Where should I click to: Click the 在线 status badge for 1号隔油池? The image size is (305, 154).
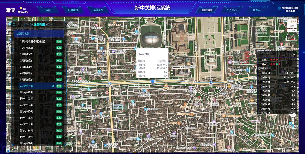pos(59,54)
